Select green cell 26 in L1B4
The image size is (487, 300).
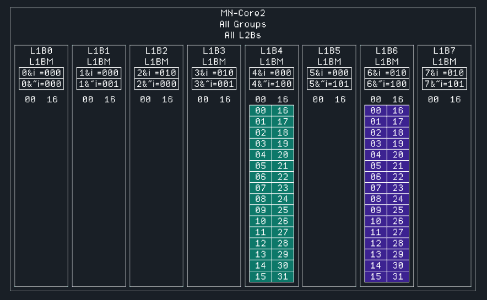283,221
